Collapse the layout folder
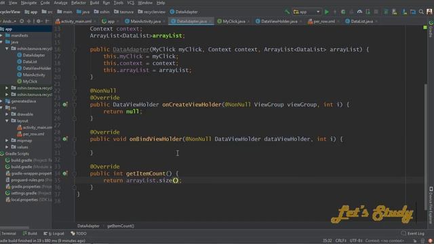Image resolution: width=434 pixels, height=244 pixels. (x=7, y=121)
